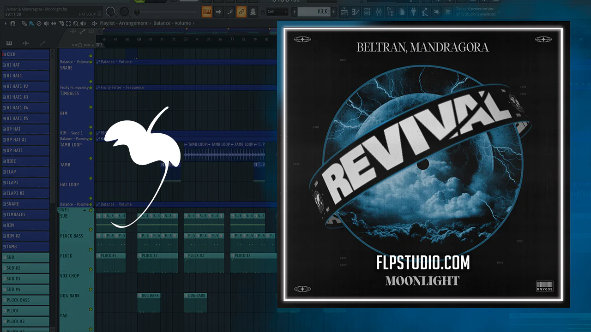Screen dimensions: 591x332
Task: Click the VOX CHOP track name
Action: coord(70,276)
